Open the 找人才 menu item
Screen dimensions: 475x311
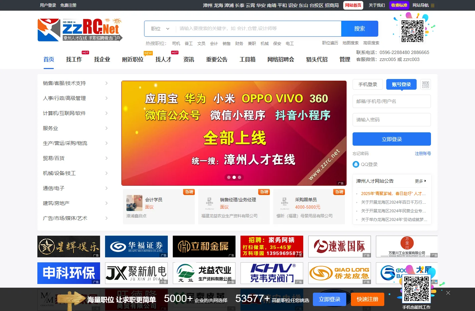click(x=163, y=59)
